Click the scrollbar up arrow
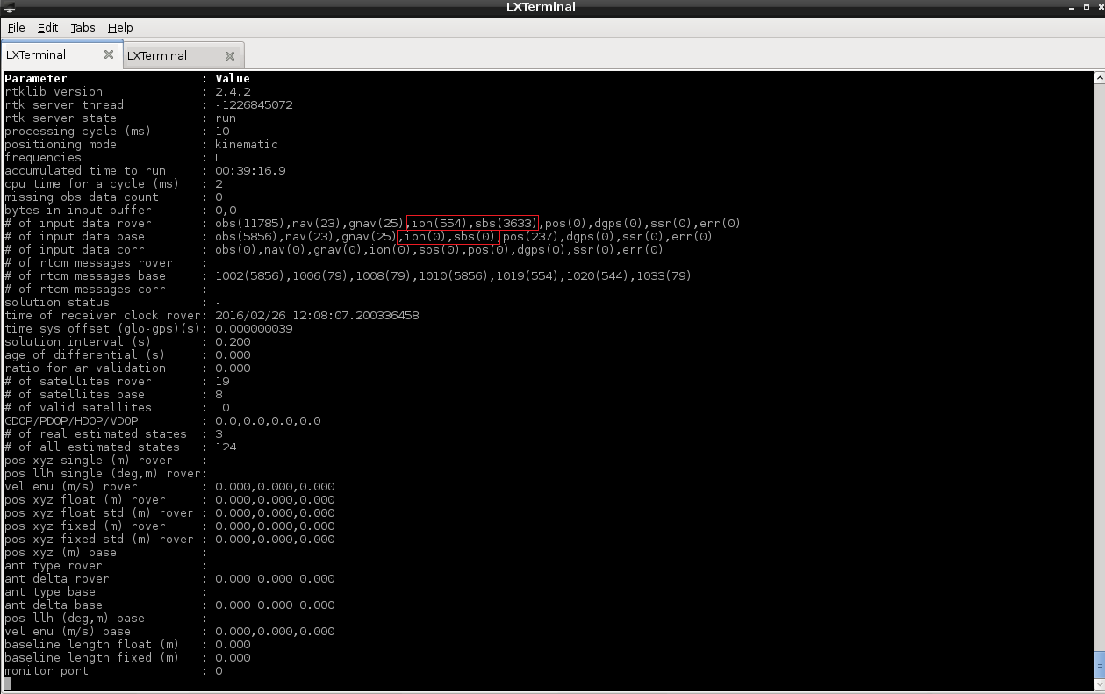The image size is (1105, 694). click(1099, 77)
